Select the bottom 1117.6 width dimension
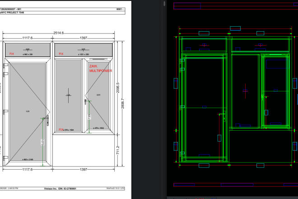 [28, 169]
